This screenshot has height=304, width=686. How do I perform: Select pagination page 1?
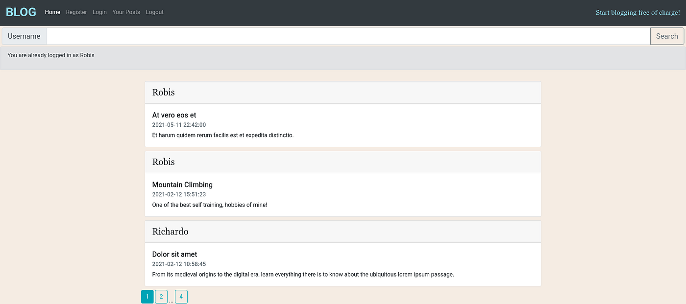[147, 296]
